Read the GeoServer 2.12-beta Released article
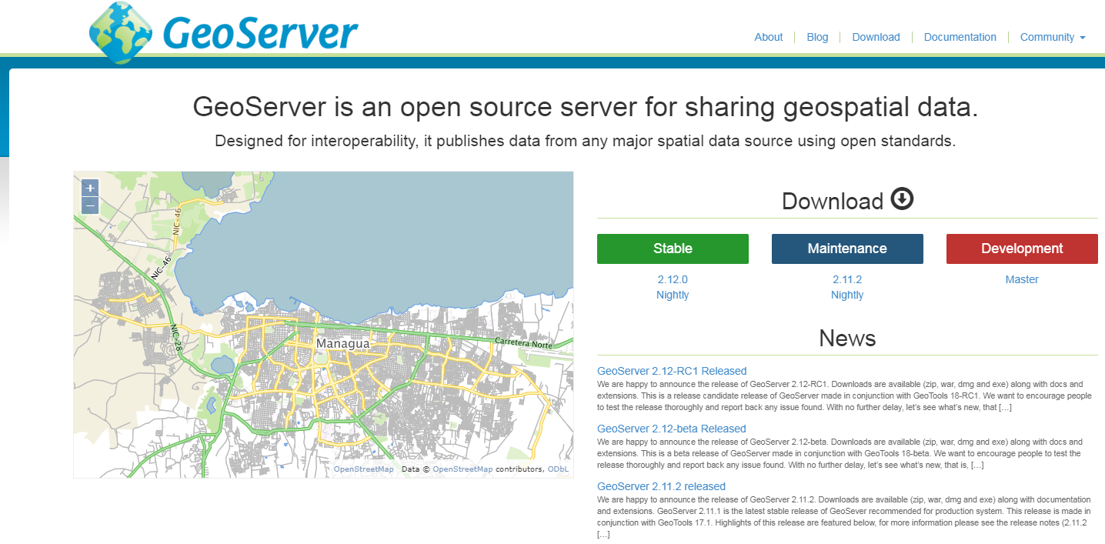Image resolution: width=1105 pixels, height=544 pixels. point(671,428)
